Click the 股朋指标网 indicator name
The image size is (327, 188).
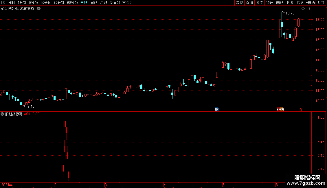point(14,114)
